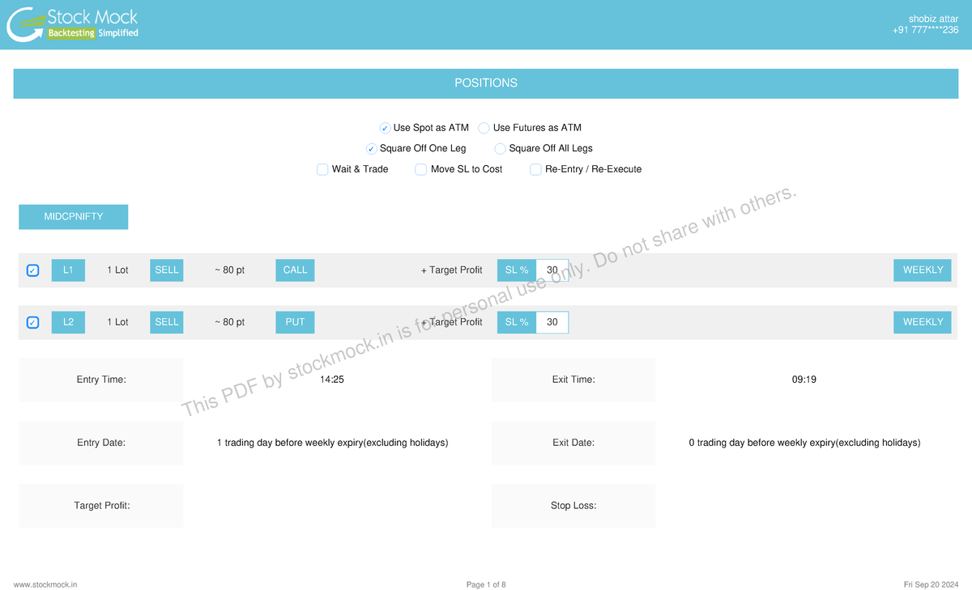Viewport: 972px width, 590px height.
Task: Open the WEEKLY expiry selector for L1
Action: [923, 270]
